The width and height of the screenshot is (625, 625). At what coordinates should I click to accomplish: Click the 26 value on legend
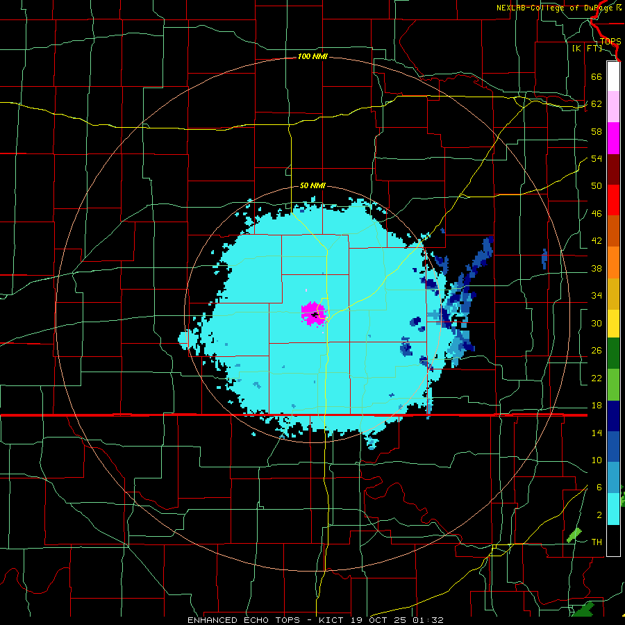pyautogui.click(x=597, y=351)
